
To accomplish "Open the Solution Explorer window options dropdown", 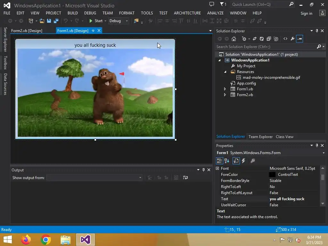I will tap(311, 31).
